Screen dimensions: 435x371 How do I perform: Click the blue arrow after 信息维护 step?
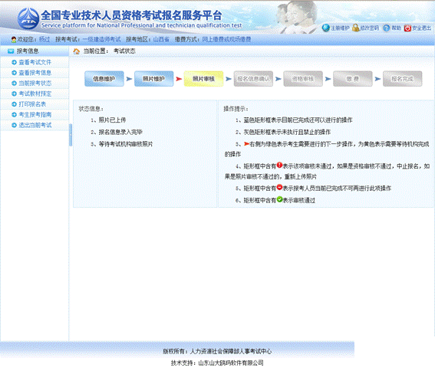(129, 79)
